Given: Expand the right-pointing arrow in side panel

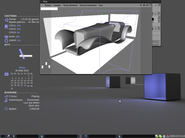Looking at the screenshot, I should [x=156, y=5].
